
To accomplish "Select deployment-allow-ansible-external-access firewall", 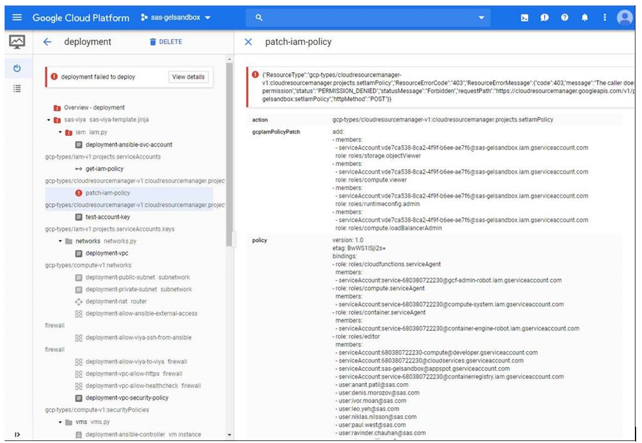I will (x=141, y=314).
